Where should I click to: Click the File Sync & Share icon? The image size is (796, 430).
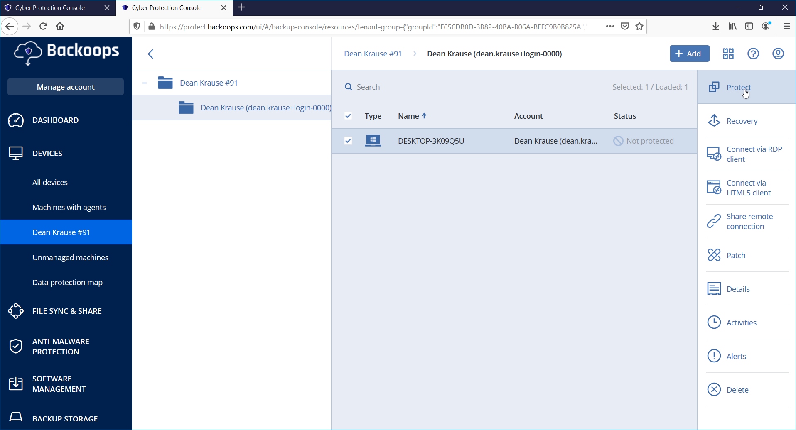(x=16, y=311)
